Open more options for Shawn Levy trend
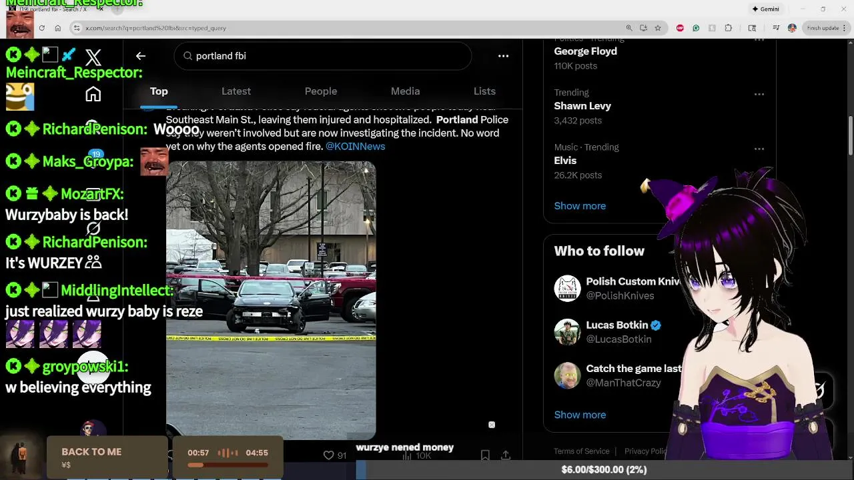Screen dimensions: 854x480 759,94
